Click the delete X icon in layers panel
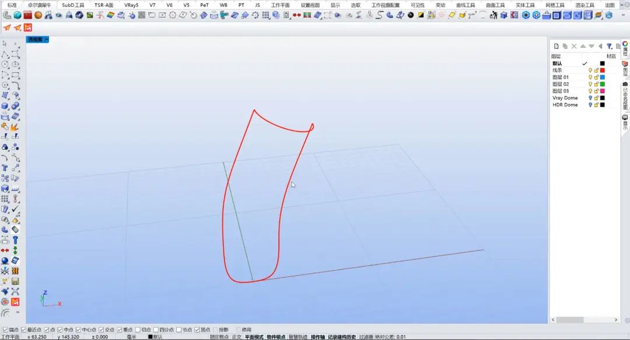630x340 pixels. [574, 46]
